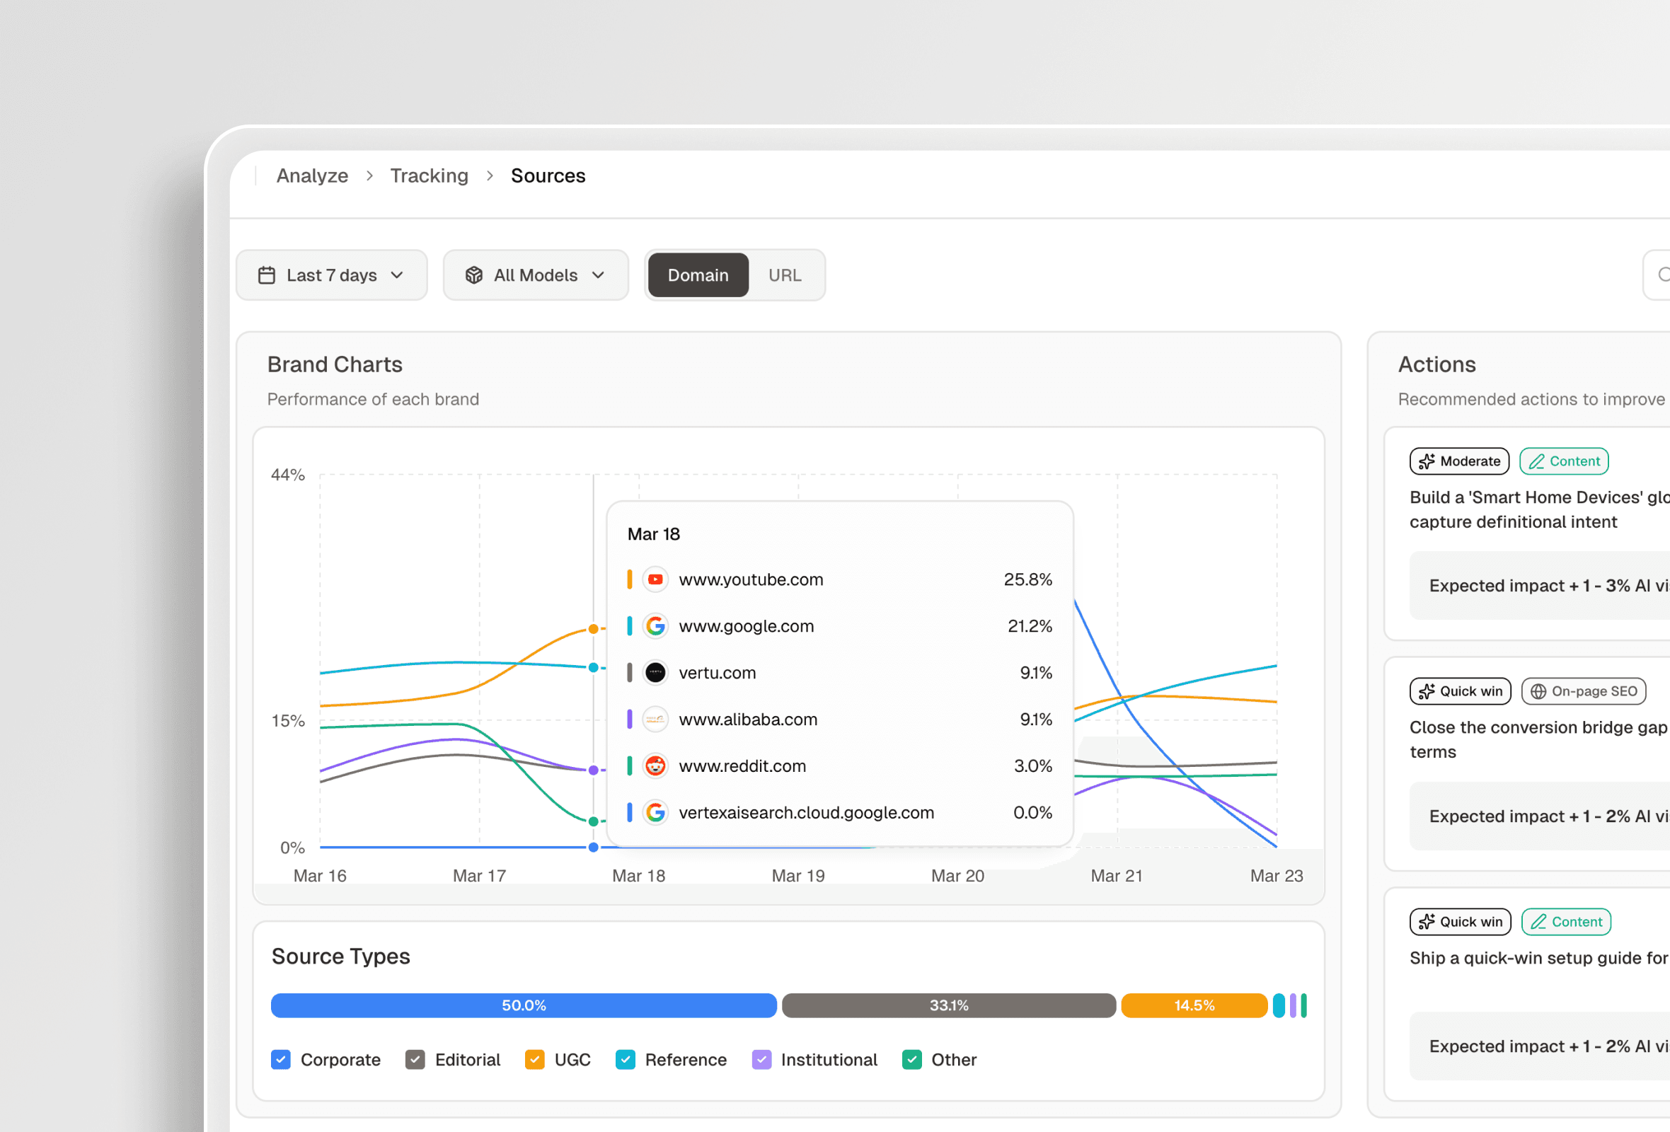Click the Reddit icon in the tooltip
Viewport: 1670px width, 1132px height.
[x=655, y=766]
